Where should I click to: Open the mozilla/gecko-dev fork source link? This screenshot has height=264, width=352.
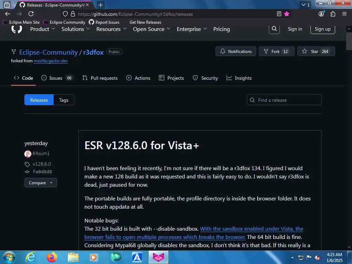(x=51, y=61)
